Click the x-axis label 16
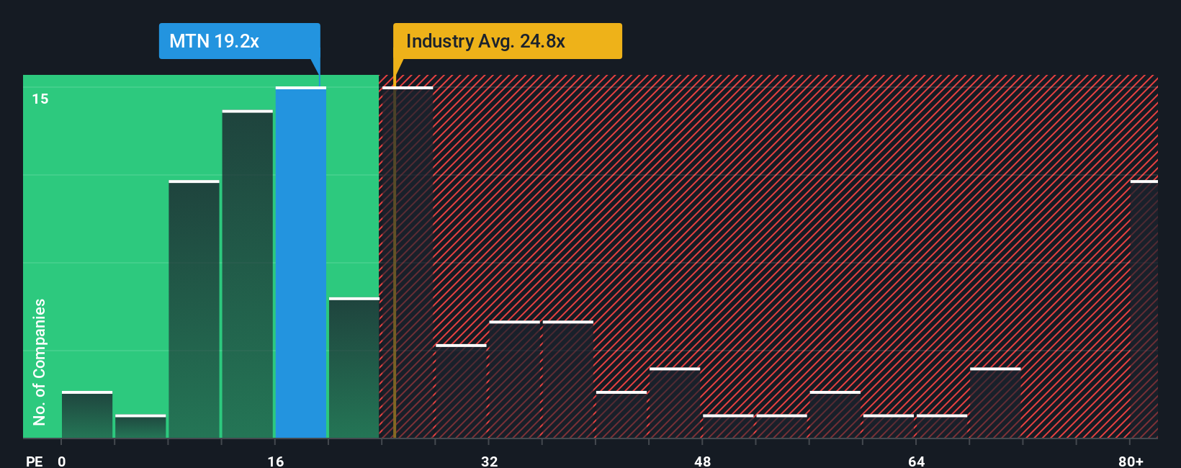 (276, 461)
